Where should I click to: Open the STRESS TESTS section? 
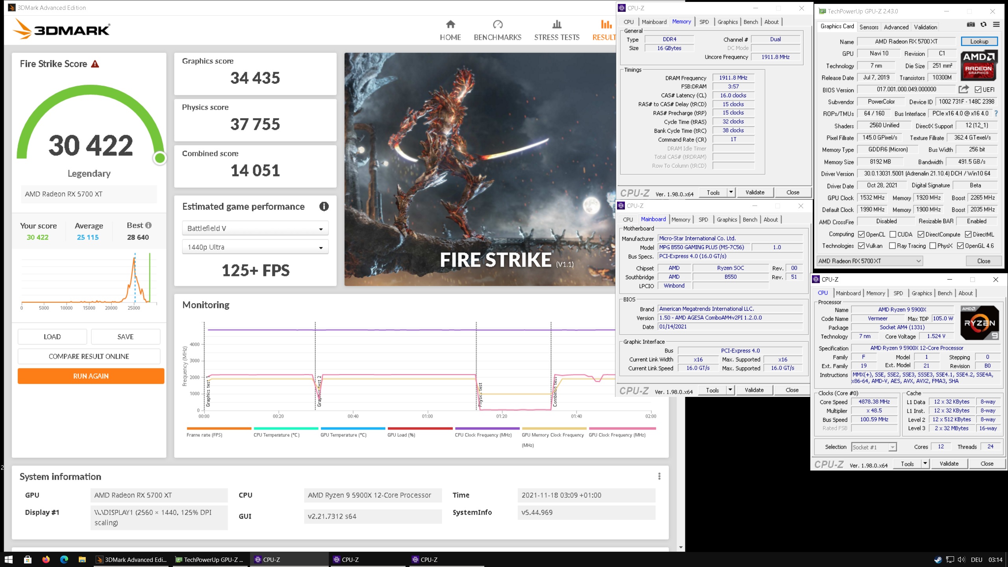[x=557, y=30]
